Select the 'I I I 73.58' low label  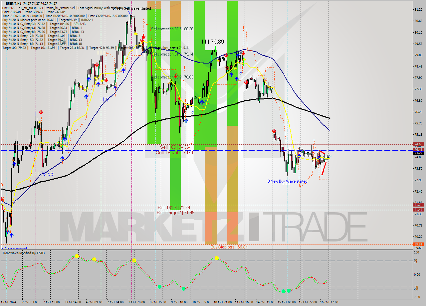pyautogui.click(x=42, y=174)
